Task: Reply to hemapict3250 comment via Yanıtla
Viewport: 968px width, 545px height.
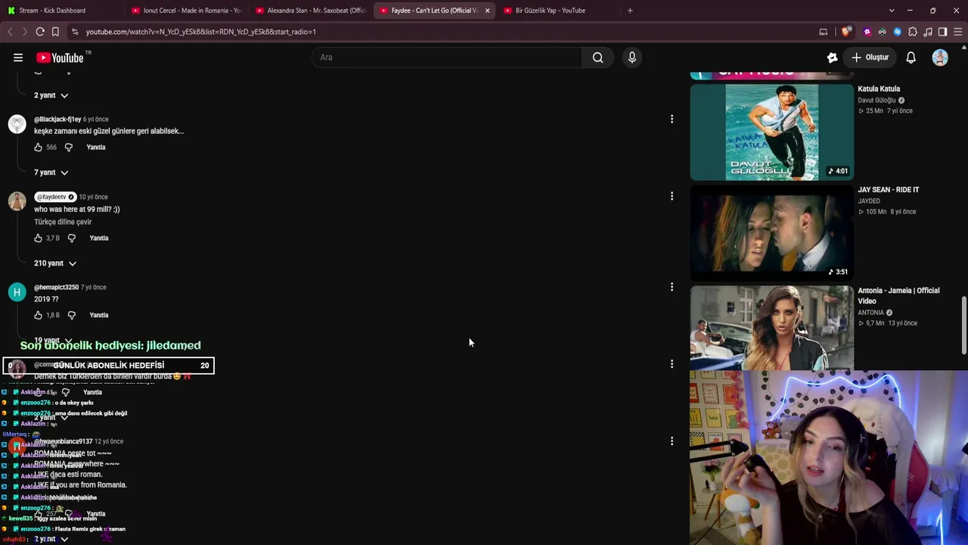Action: (x=99, y=316)
